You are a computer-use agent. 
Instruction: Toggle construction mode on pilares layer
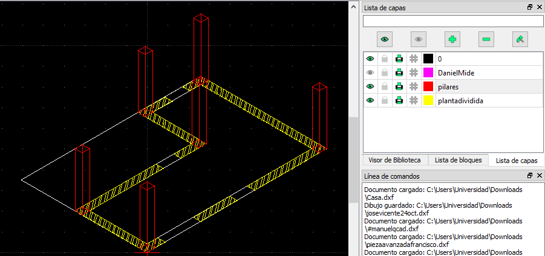click(x=413, y=86)
